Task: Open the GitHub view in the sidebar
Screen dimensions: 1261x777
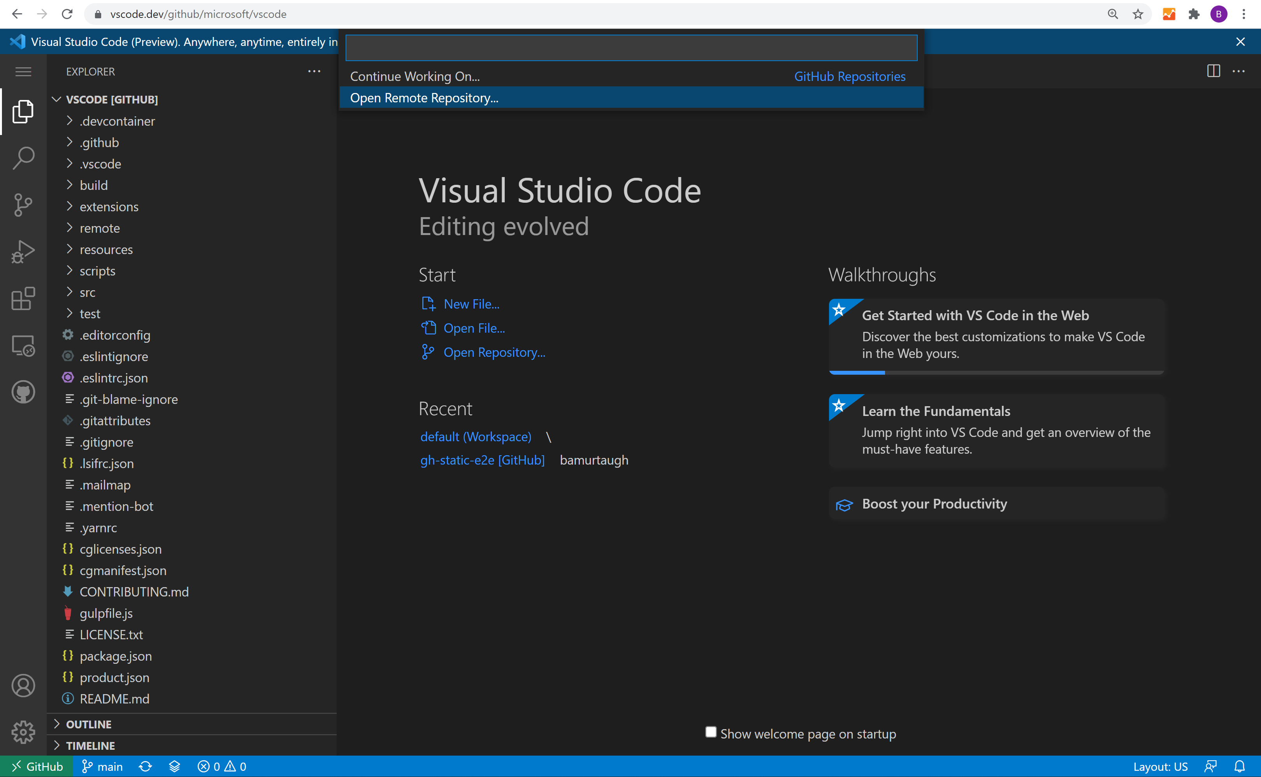Action: point(23,391)
